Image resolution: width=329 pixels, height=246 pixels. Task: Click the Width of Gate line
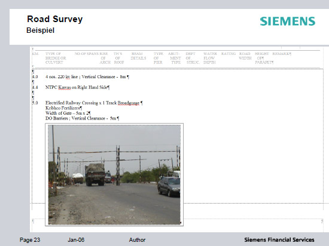coord(68,113)
